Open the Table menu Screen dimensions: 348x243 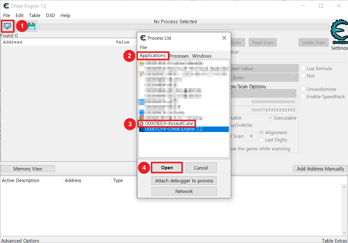click(x=35, y=15)
